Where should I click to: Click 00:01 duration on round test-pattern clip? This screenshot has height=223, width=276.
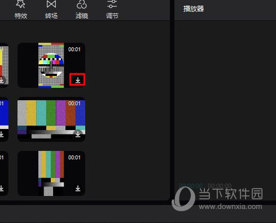75,50
